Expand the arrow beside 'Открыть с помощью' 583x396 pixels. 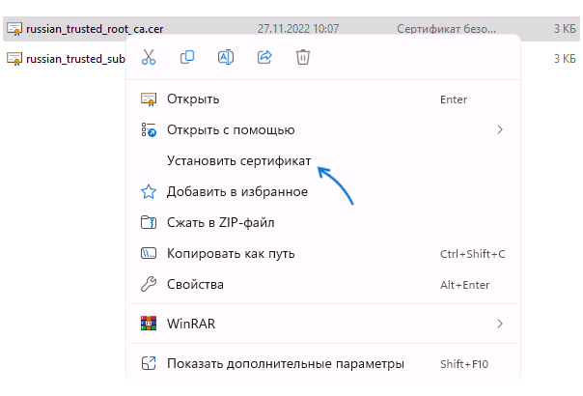(500, 129)
